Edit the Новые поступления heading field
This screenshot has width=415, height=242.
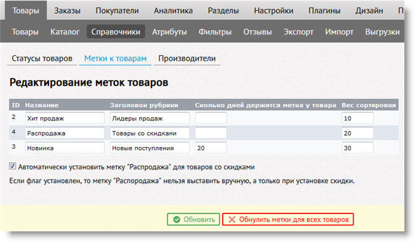pyautogui.click(x=150, y=148)
